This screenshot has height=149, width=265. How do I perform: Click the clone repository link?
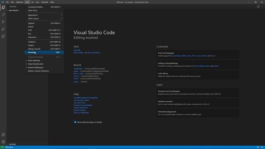tap(94, 53)
